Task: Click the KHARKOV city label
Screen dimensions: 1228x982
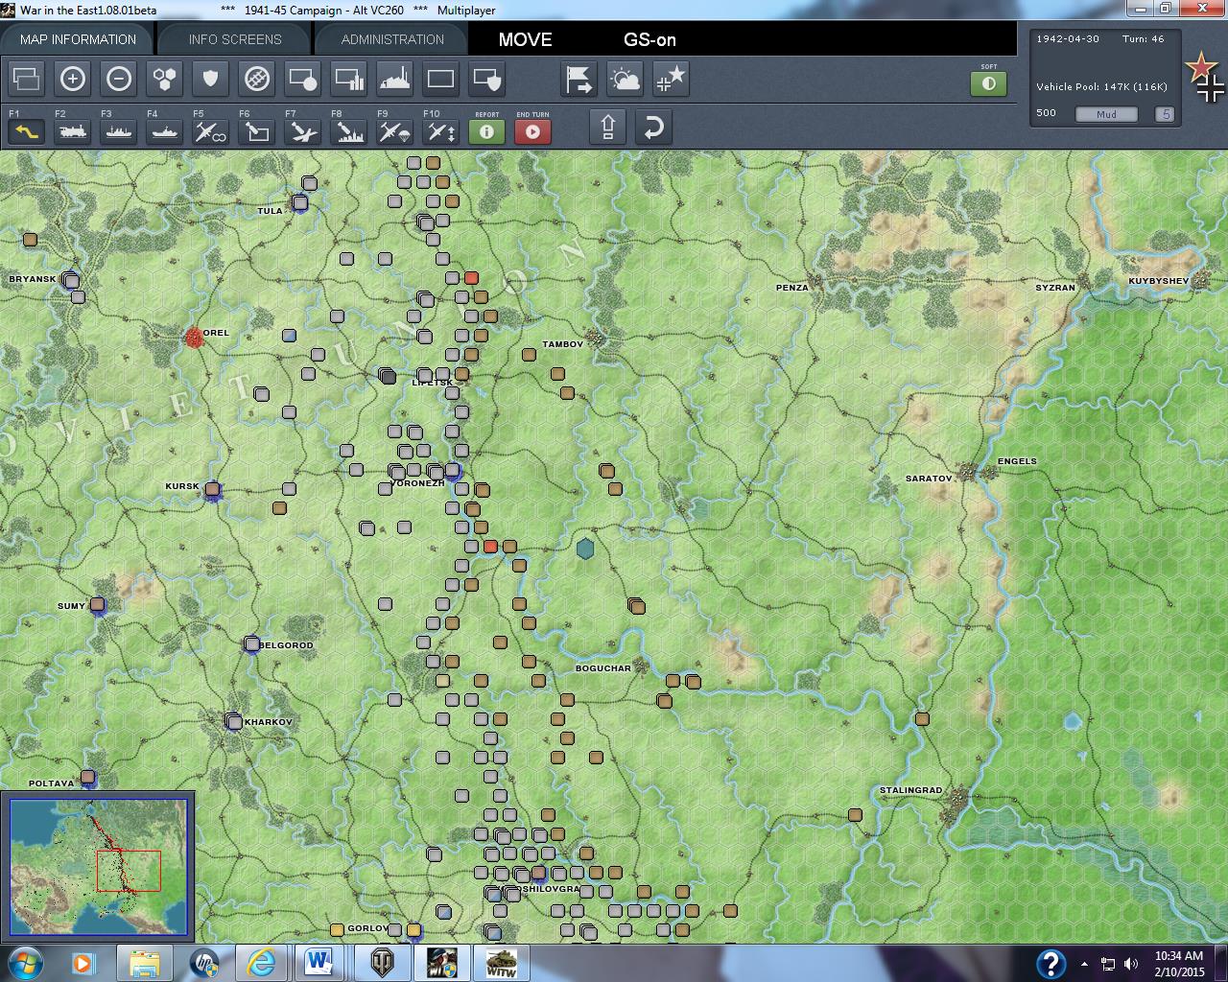Action: (x=269, y=721)
